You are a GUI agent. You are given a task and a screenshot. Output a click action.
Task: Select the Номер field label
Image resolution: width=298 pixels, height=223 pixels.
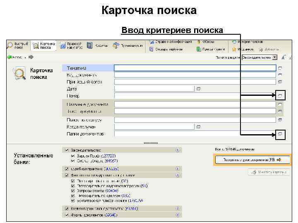tap(73, 96)
